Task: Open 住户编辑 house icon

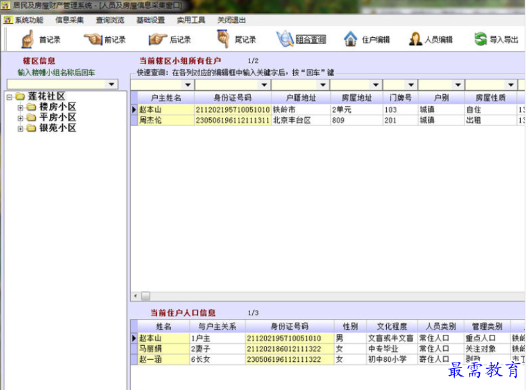Action: [350, 39]
